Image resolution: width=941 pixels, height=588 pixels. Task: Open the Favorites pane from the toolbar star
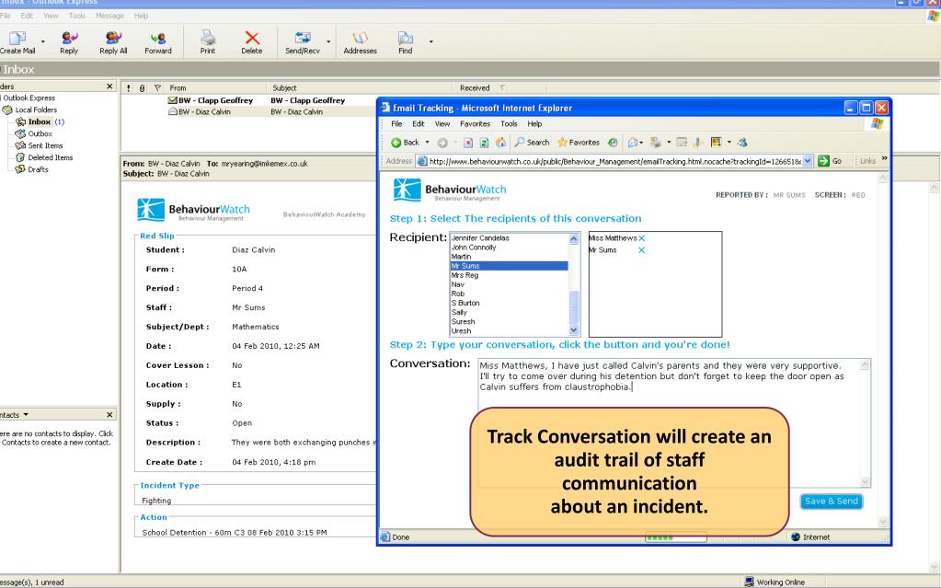coord(579,143)
